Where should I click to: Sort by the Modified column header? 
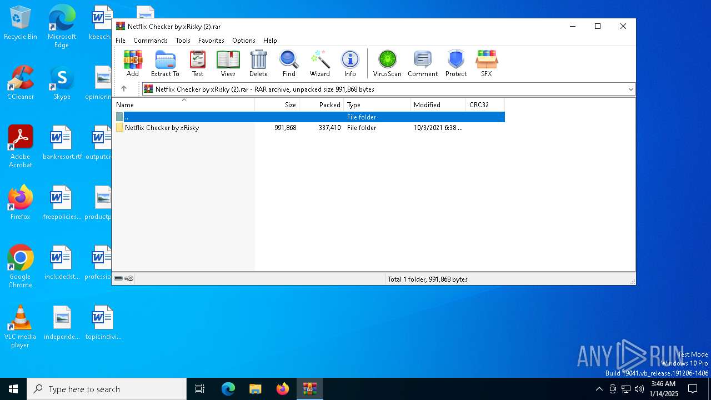pos(438,104)
